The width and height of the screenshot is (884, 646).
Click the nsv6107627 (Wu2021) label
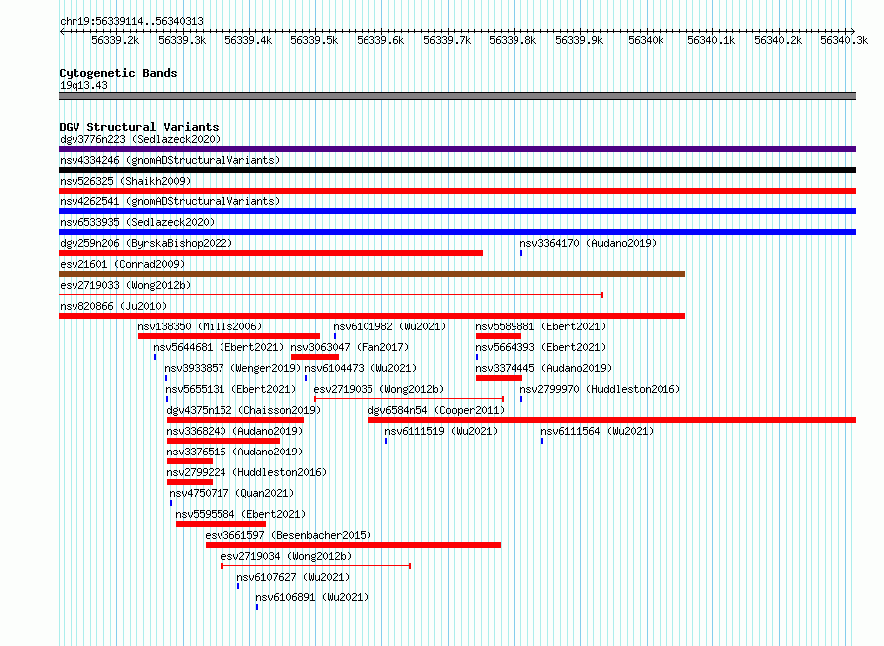(x=293, y=577)
